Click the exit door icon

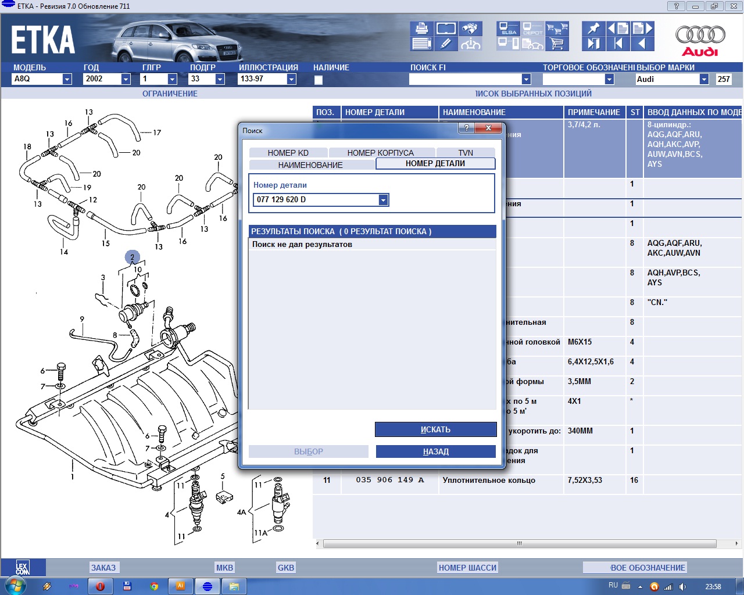(x=593, y=44)
